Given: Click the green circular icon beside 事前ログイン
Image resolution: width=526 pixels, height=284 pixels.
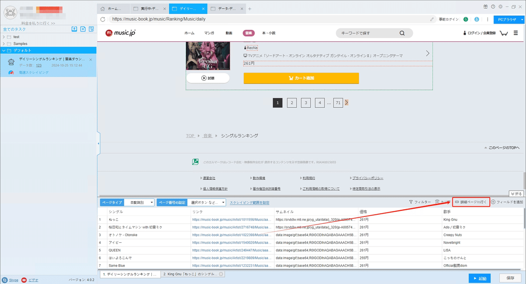Looking at the screenshot, I should click(x=466, y=19).
